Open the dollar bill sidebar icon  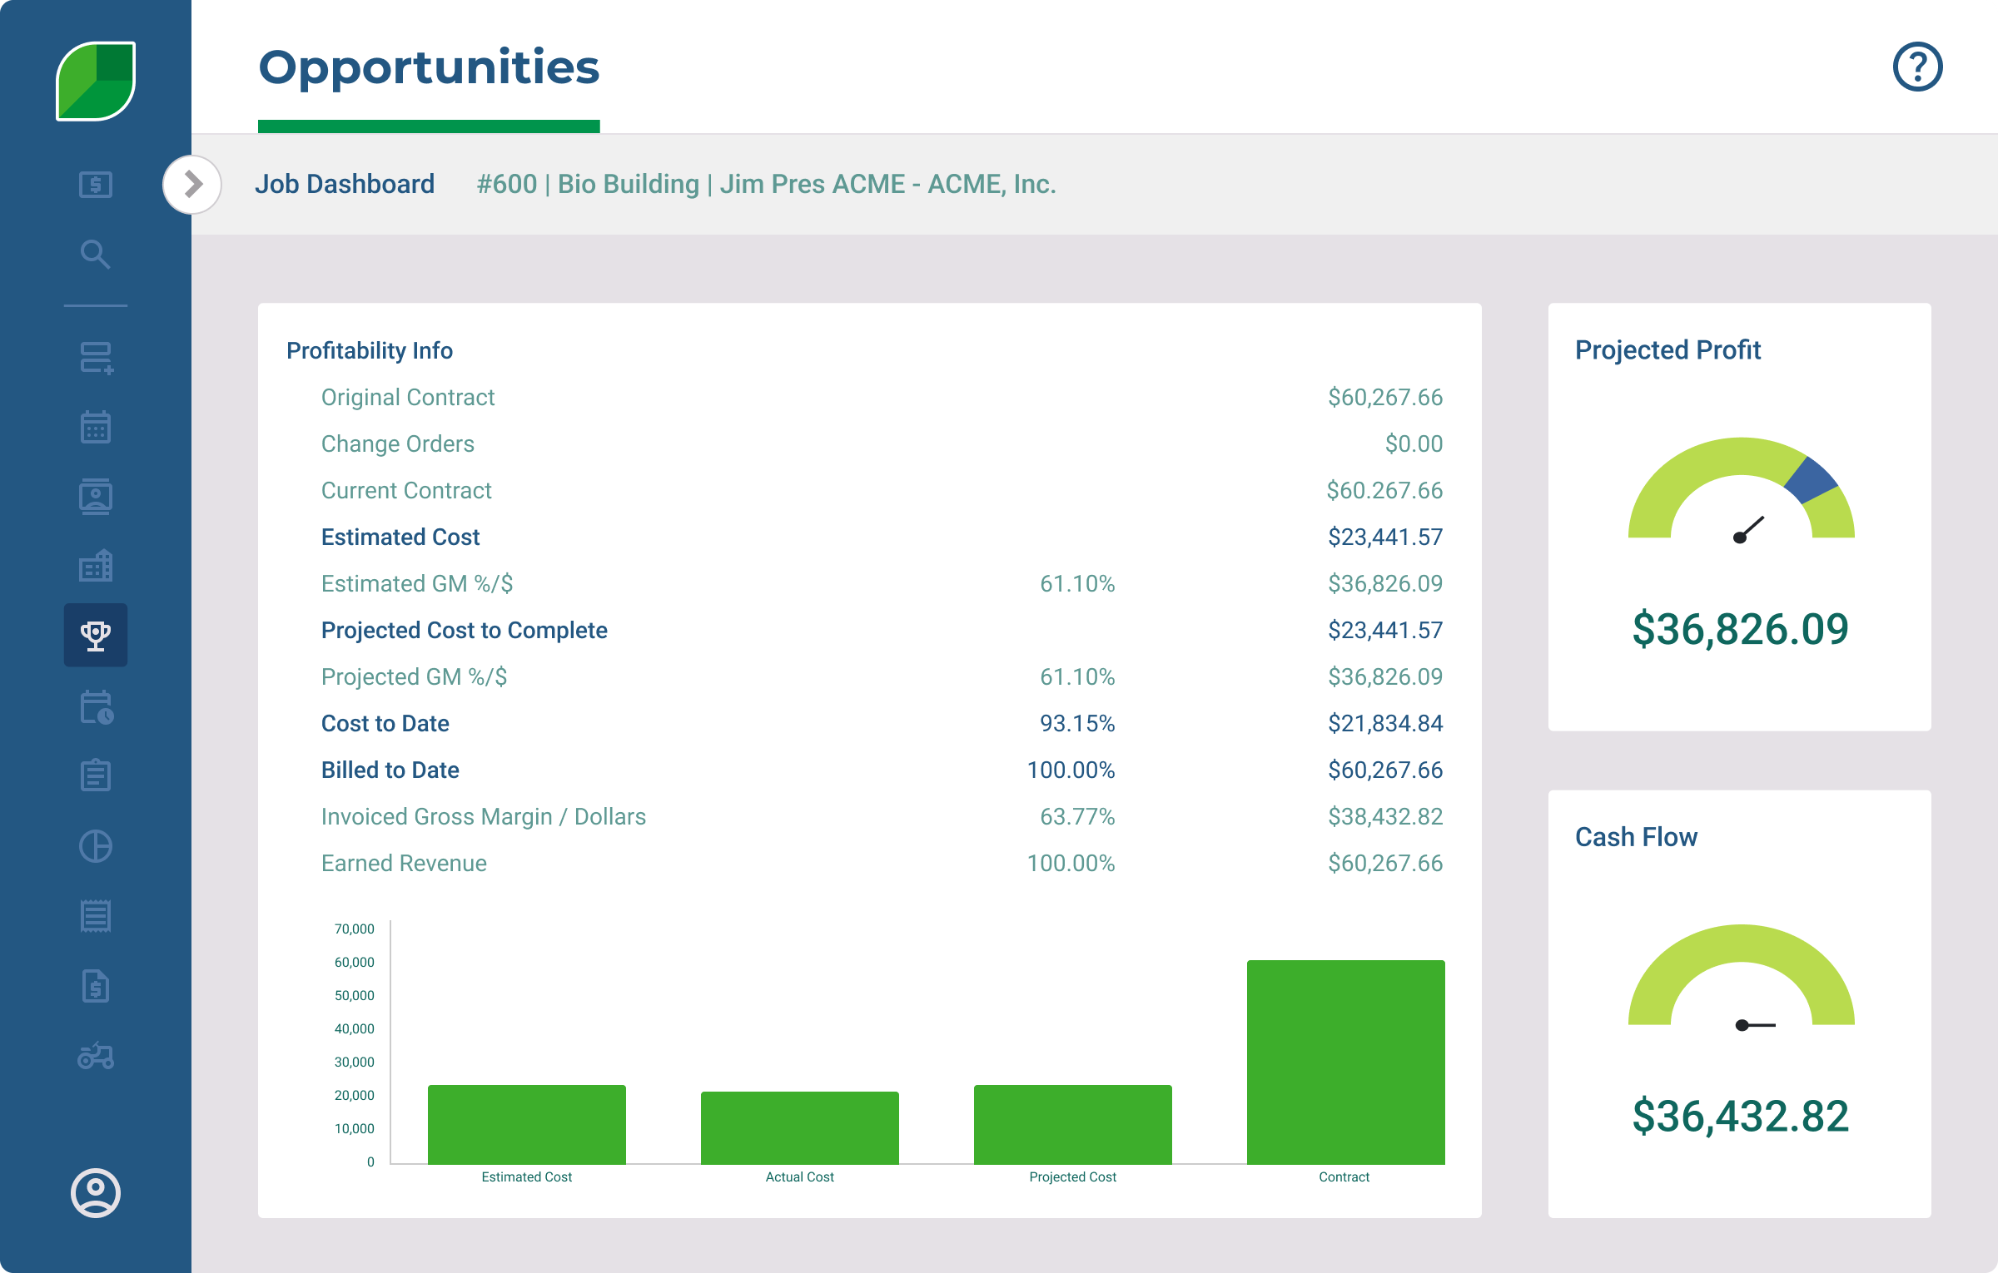pos(96,184)
